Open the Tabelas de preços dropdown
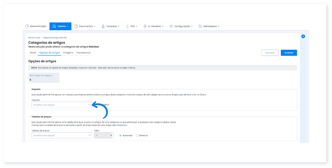 click(x=61, y=135)
